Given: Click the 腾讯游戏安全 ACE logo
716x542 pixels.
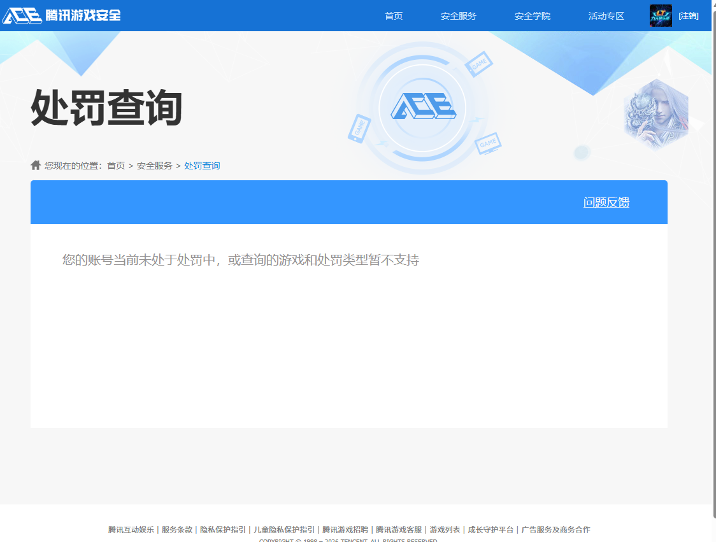Looking at the screenshot, I should click(x=61, y=14).
